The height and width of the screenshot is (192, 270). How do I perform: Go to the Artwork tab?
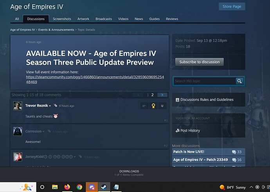(83, 19)
